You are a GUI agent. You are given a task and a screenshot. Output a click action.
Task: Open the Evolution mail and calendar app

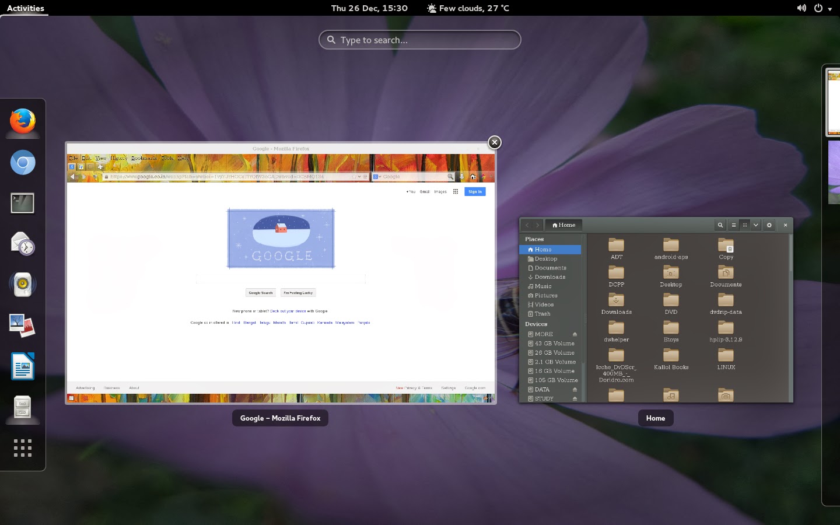click(23, 244)
